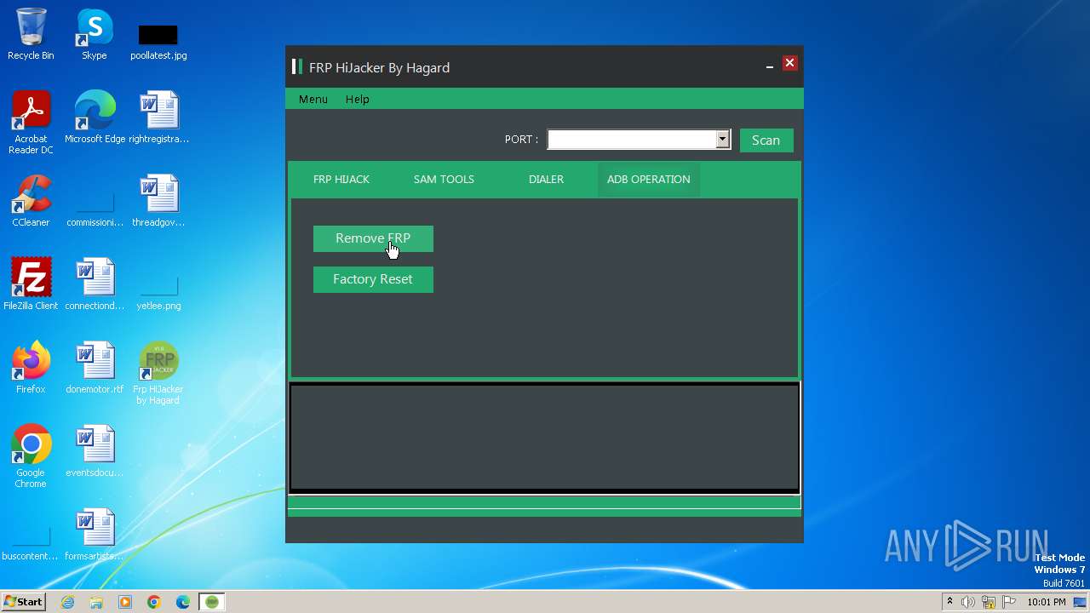Image resolution: width=1090 pixels, height=613 pixels.
Task: Select connectiond... Word document icon
Action: pos(95,285)
